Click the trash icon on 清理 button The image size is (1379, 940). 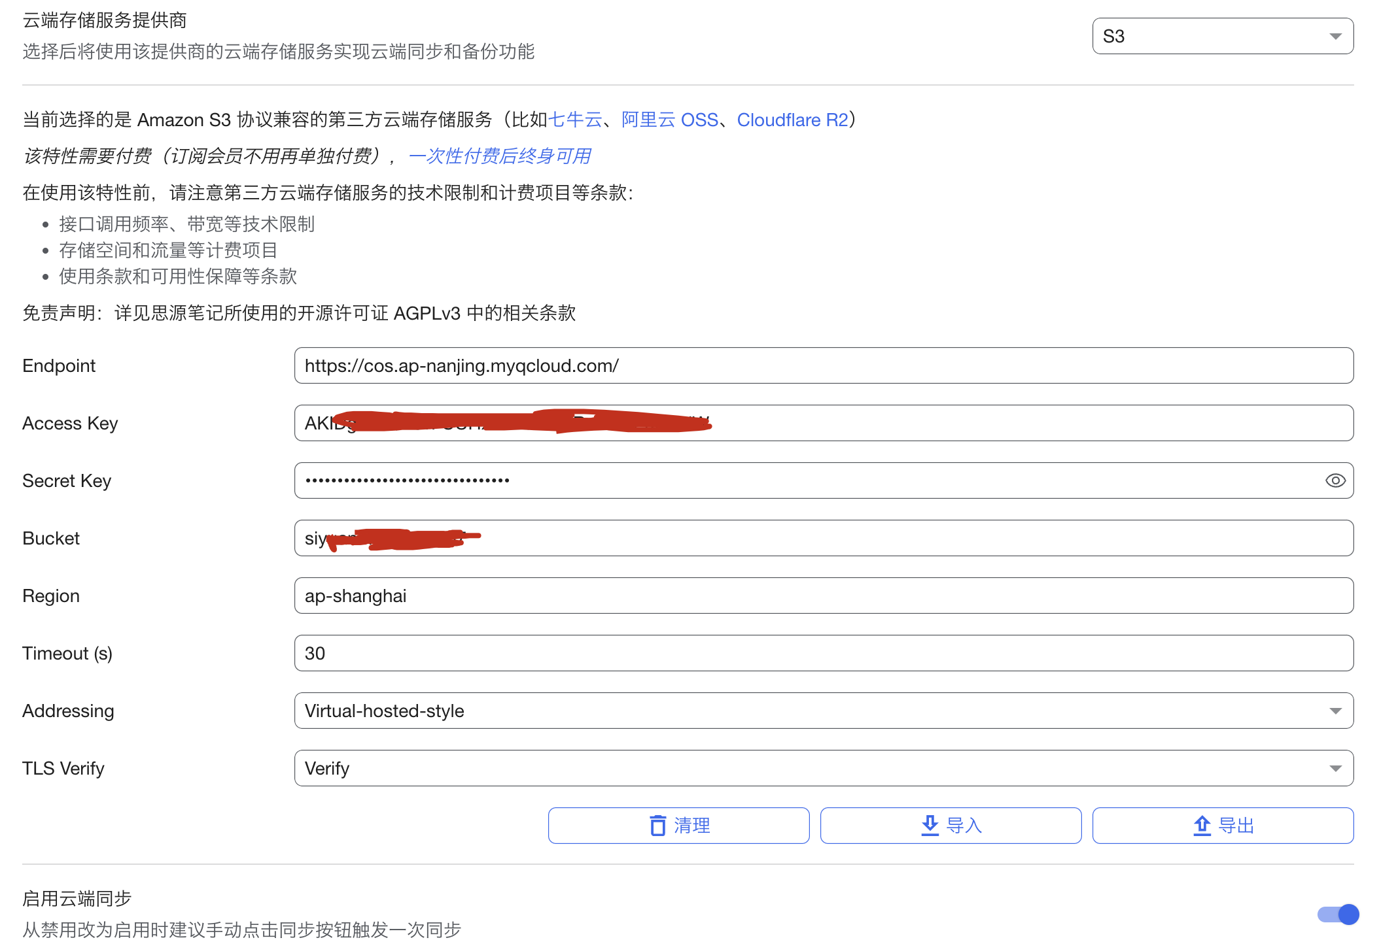coord(657,826)
